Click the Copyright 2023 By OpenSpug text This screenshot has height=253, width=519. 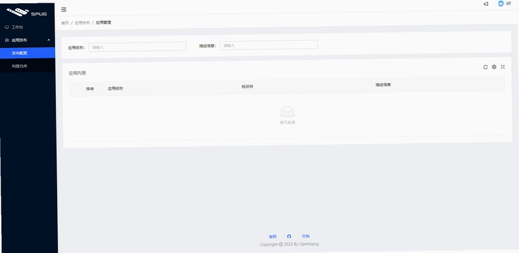289,244
